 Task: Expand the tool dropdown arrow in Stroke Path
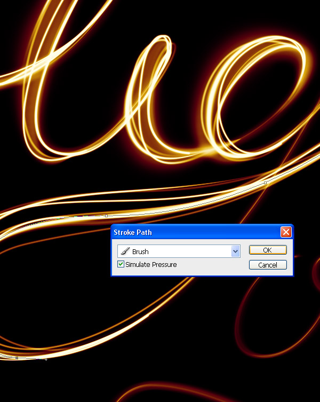click(235, 251)
